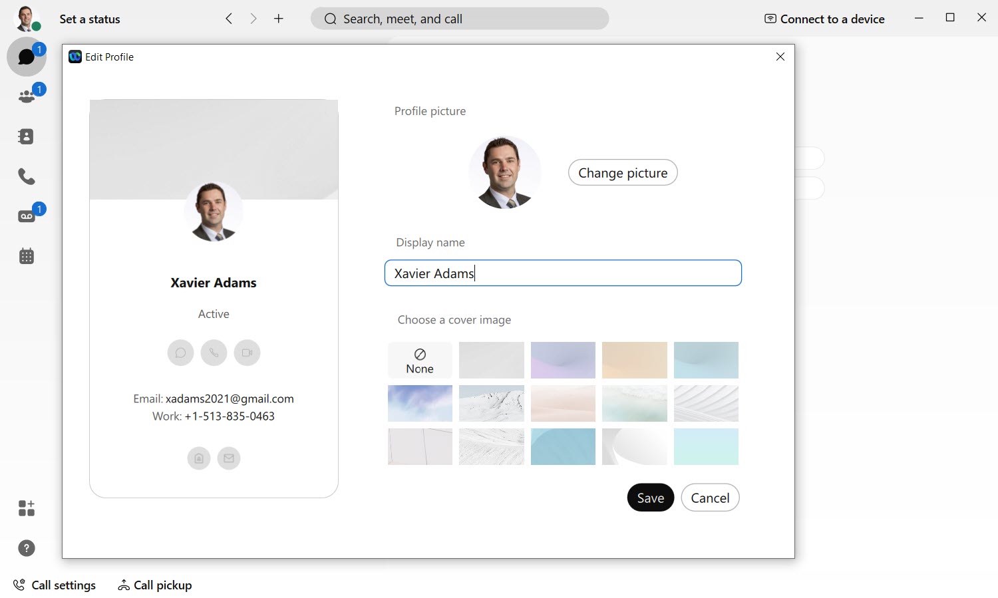Go forward with the right arrow
Viewport: 998px width, 598px height.
click(253, 19)
